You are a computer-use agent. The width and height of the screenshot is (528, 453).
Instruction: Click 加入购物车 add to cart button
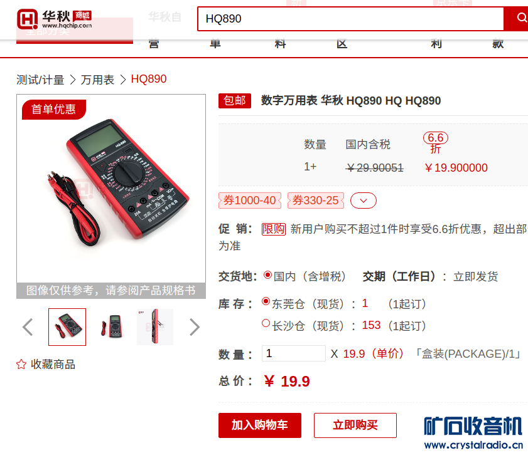point(260,425)
